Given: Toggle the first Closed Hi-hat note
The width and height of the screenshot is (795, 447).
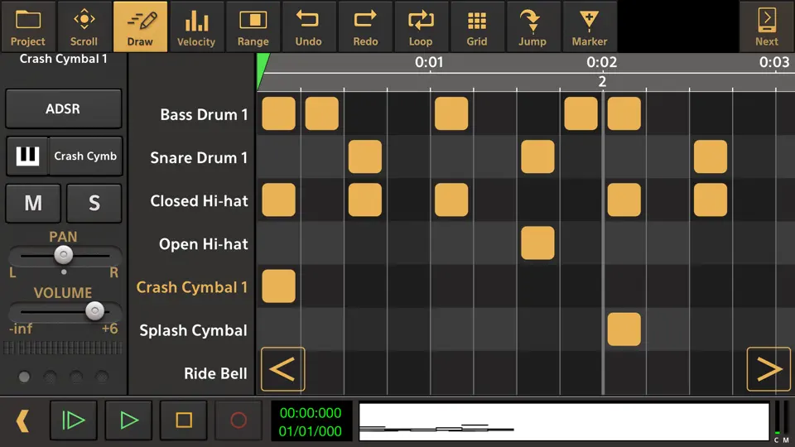Looking at the screenshot, I should coord(279,200).
